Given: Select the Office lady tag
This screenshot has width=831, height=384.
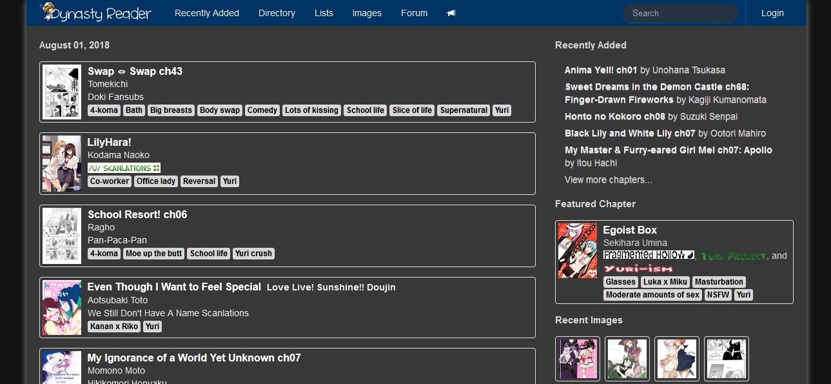Looking at the screenshot, I should (x=156, y=181).
